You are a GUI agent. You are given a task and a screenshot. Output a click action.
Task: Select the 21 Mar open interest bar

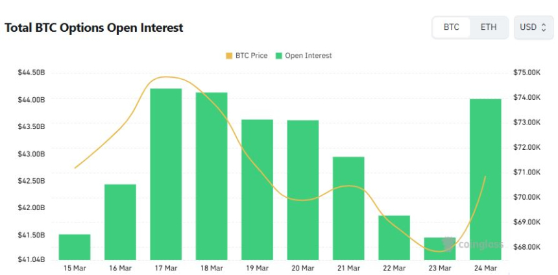click(x=348, y=208)
